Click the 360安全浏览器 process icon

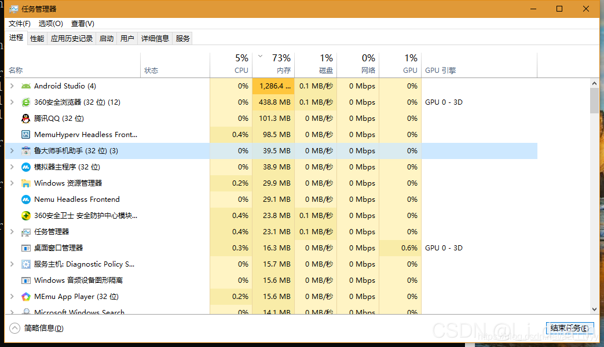click(26, 102)
